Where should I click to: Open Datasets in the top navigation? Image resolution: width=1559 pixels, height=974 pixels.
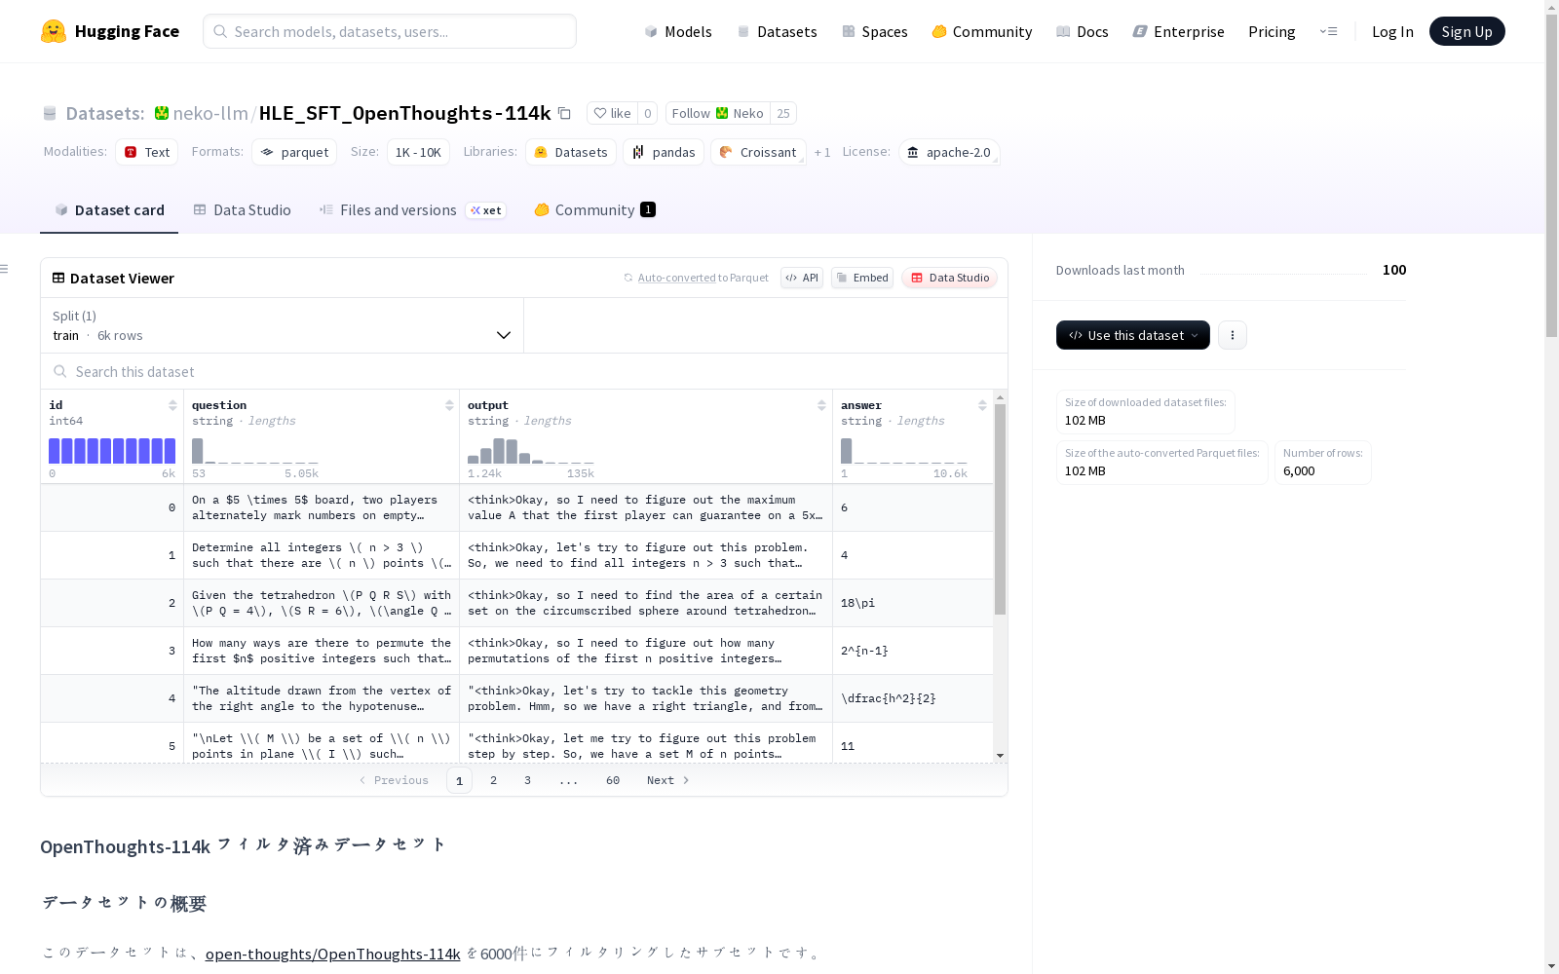777,31
